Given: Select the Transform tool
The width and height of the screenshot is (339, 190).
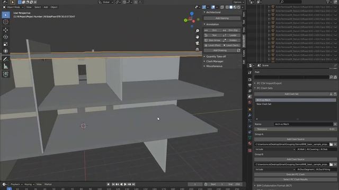Looking at the screenshot, I should pyautogui.click(x=6, y=51).
